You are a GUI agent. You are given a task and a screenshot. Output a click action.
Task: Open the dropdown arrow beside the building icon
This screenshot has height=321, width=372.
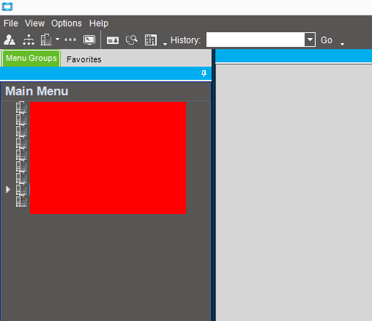coord(57,39)
